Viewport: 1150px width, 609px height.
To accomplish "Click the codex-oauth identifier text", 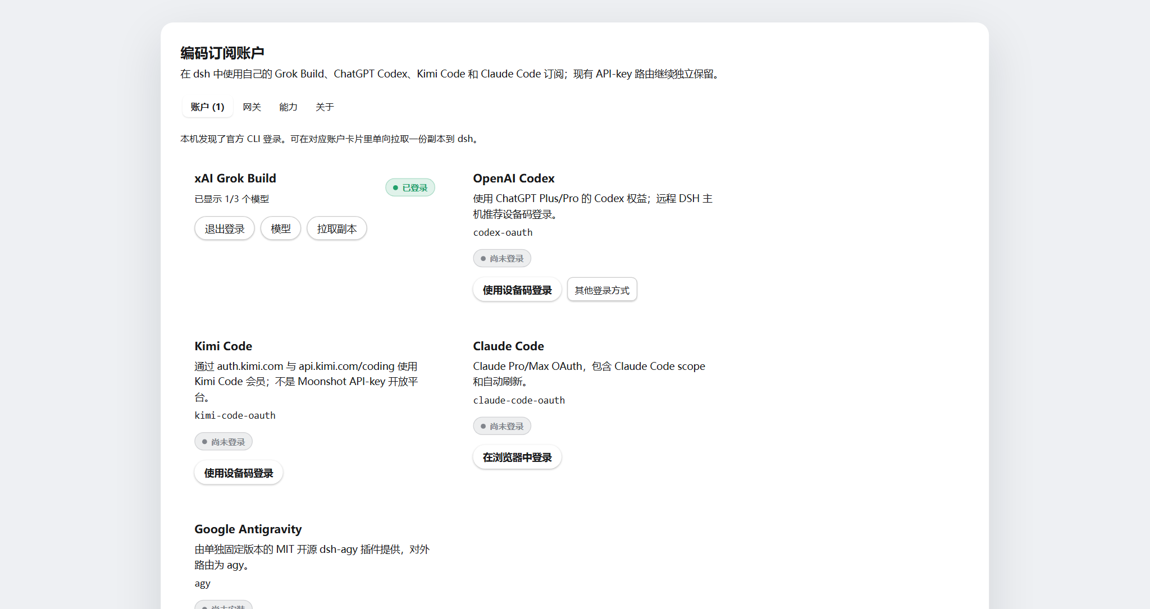I will (x=503, y=232).
